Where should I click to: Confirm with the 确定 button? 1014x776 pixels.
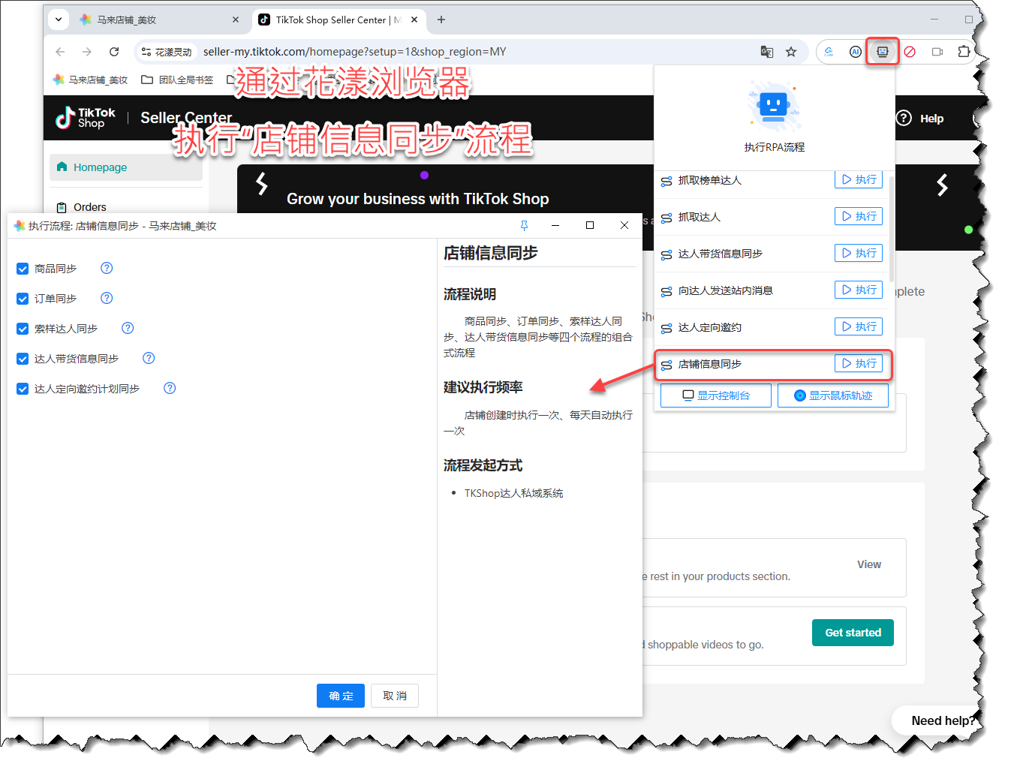click(341, 696)
